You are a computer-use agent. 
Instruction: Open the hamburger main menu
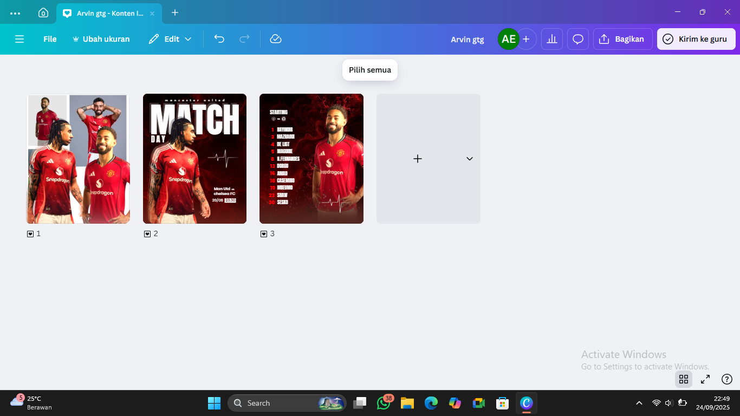(20, 39)
